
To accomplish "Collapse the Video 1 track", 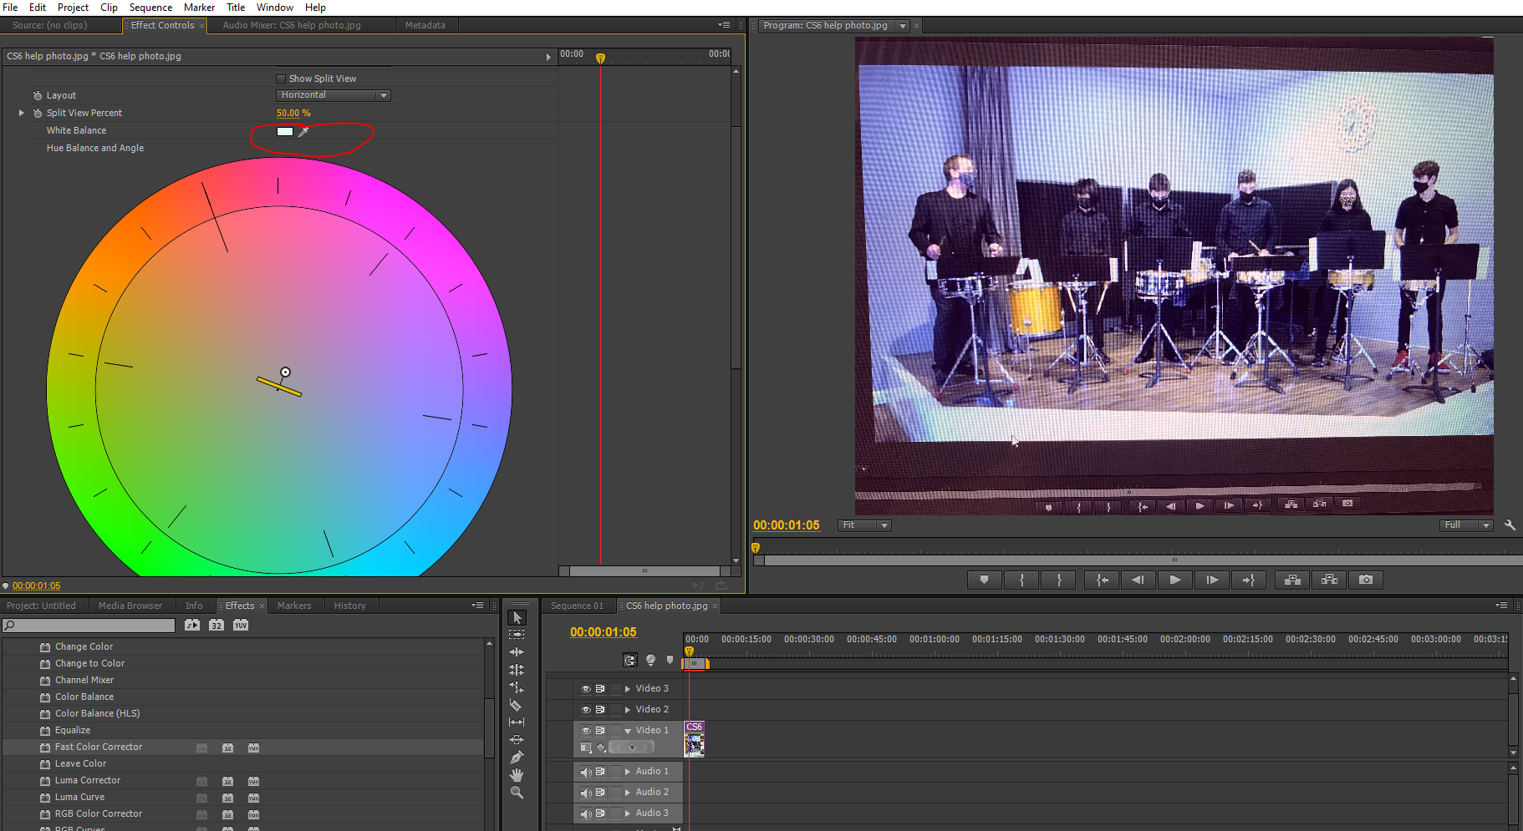I will tap(628, 731).
